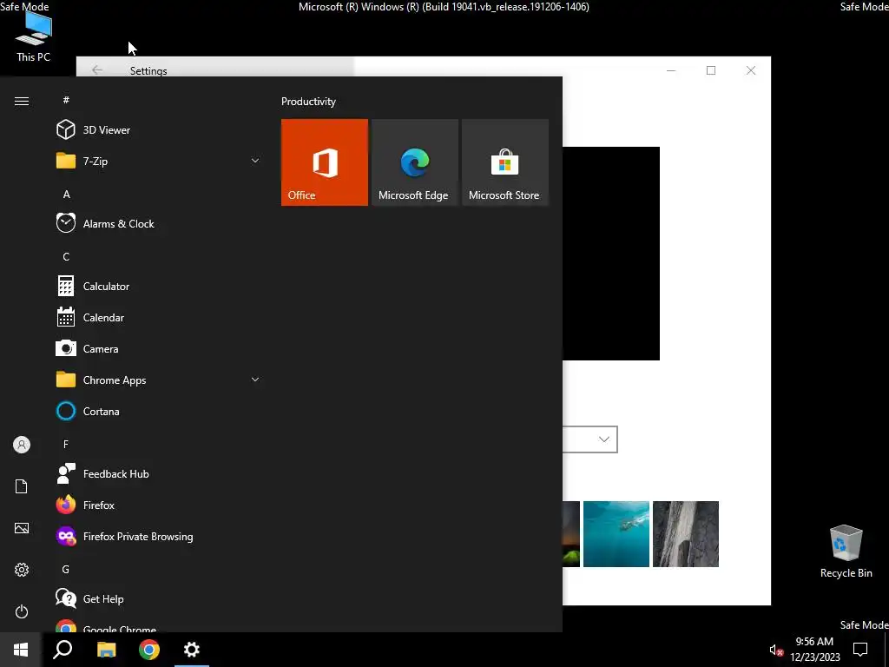Click the Productivity group header
The image size is (889, 667).
tap(308, 102)
